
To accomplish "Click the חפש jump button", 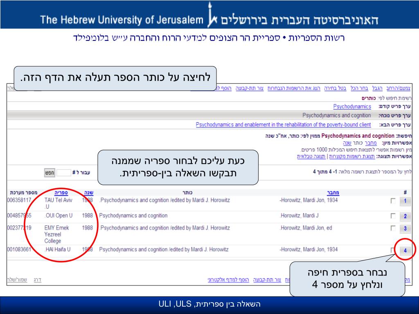I will pyautogui.click(x=50, y=173).
